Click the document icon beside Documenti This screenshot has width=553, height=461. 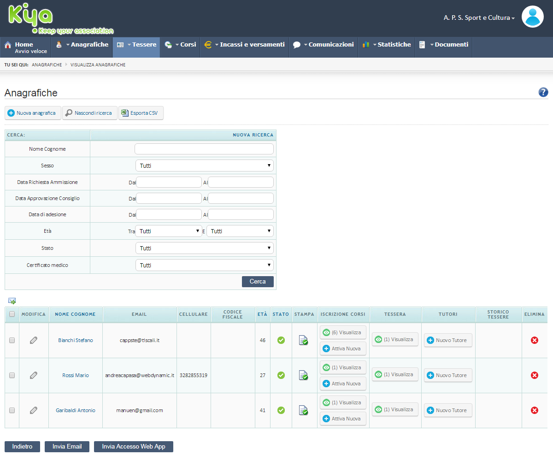click(422, 45)
